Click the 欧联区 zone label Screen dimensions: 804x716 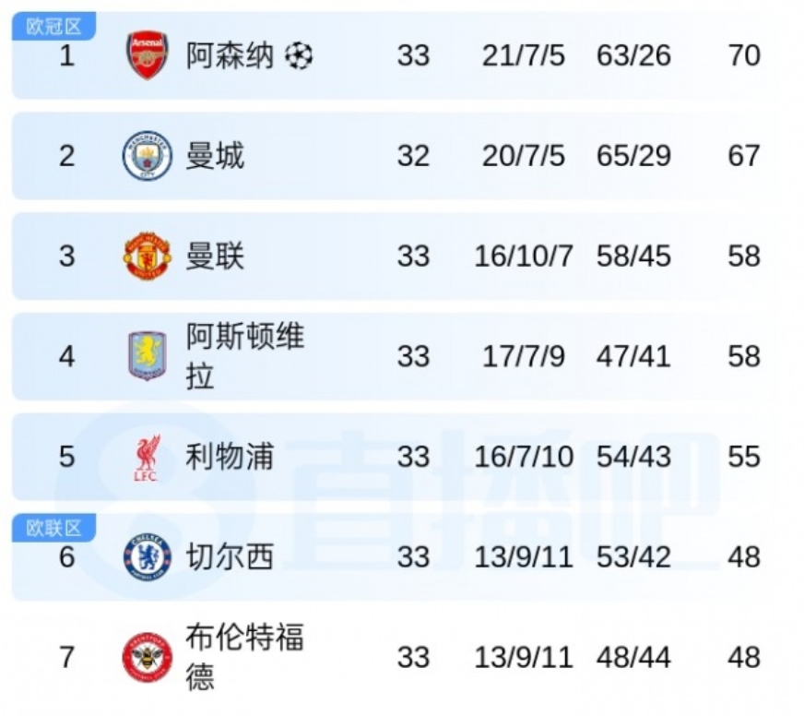click(53, 528)
